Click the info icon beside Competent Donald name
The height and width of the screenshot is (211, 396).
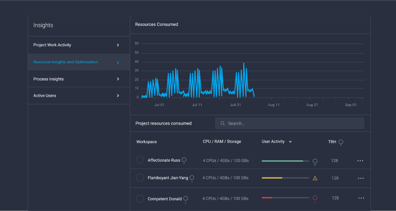click(x=186, y=199)
